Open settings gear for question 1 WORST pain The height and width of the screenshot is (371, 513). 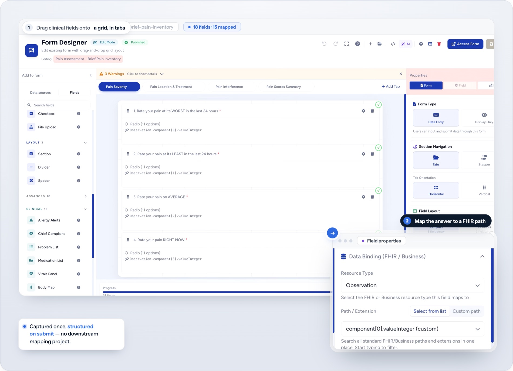pos(363,111)
